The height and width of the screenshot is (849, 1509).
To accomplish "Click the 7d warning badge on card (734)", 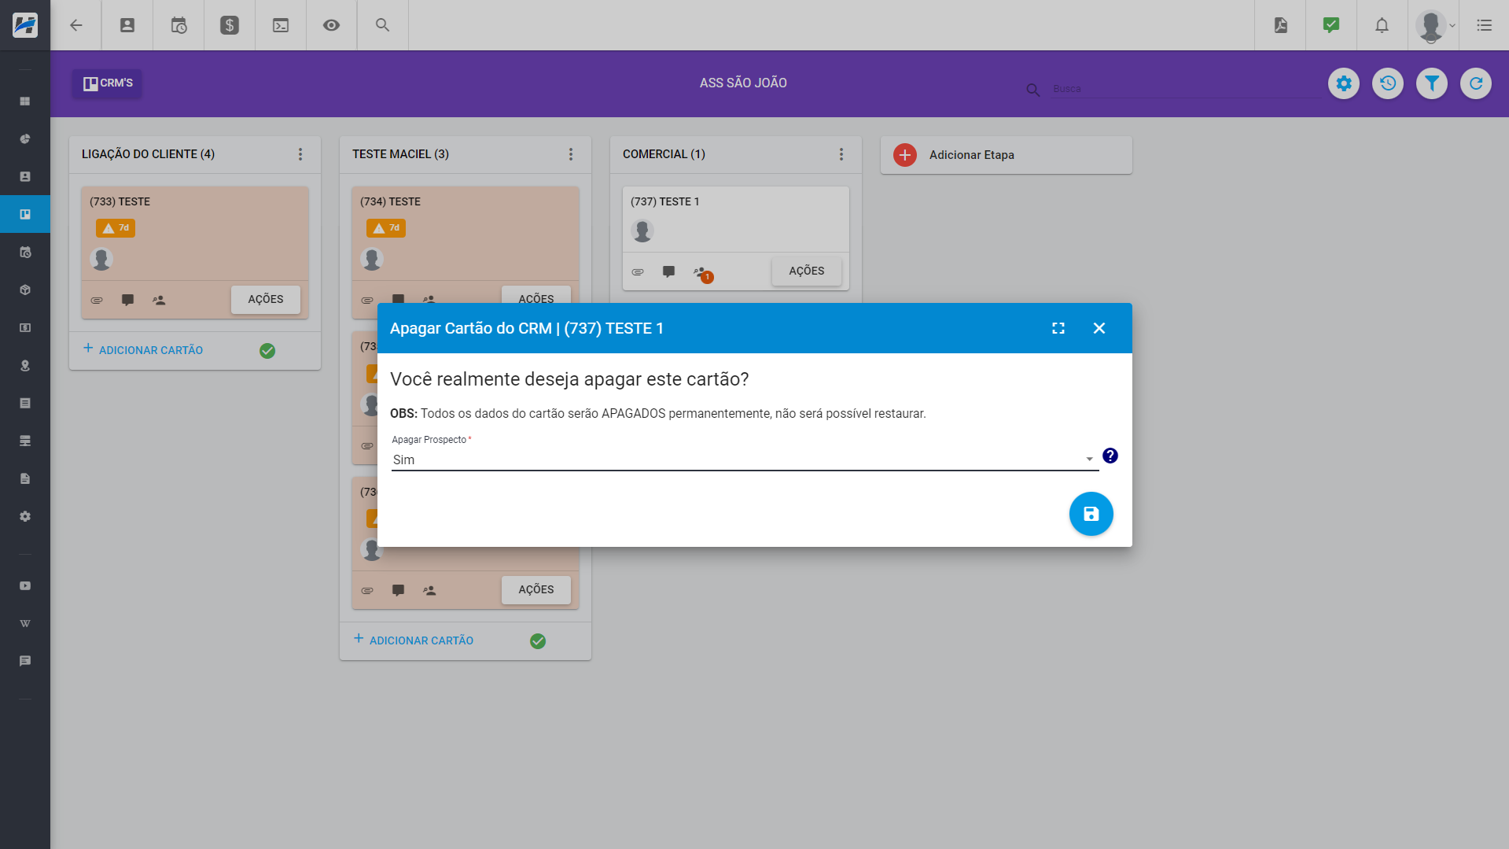I will (x=386, y=228).
